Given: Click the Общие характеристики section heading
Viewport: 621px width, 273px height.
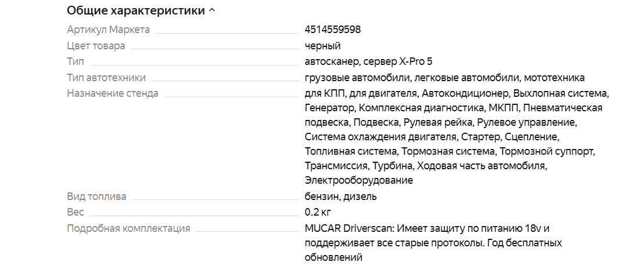Looking at the screenshot, I should pos(136,10).
